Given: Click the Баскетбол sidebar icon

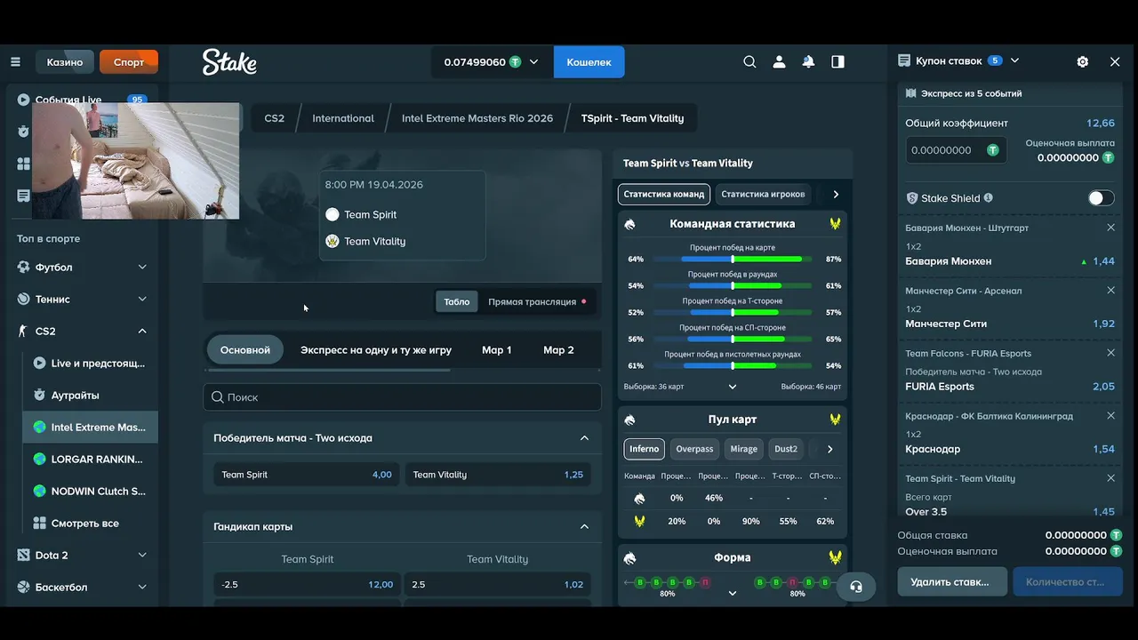Looking at the screenshot, I should (x=23, y=587).
